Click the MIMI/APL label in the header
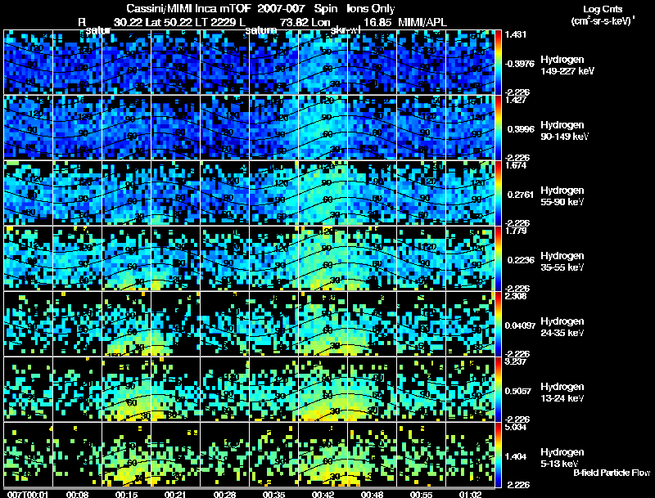This screenshot has height=498, width=655. click(x=422, y=23)
